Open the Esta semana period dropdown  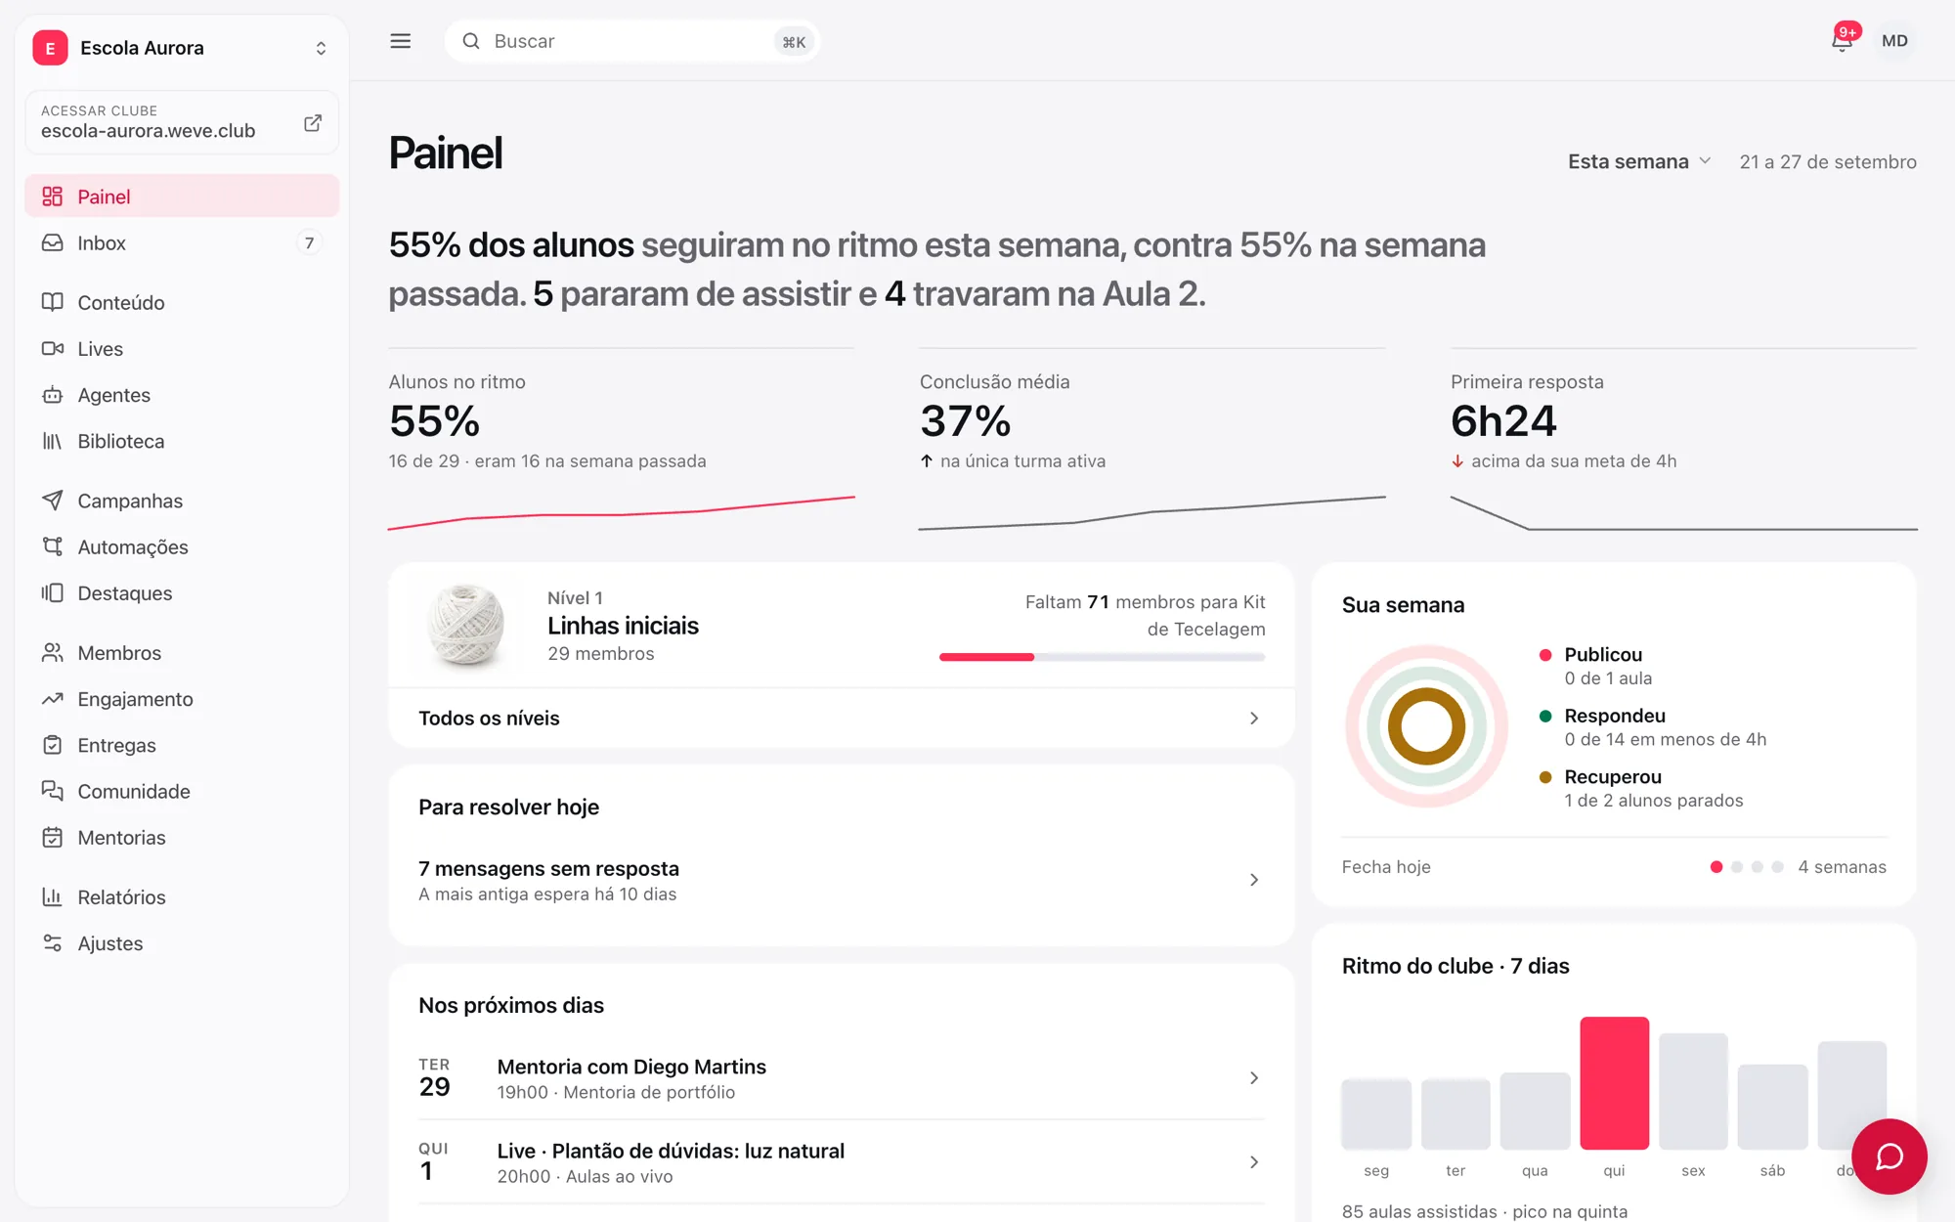tap(1639, 161)
